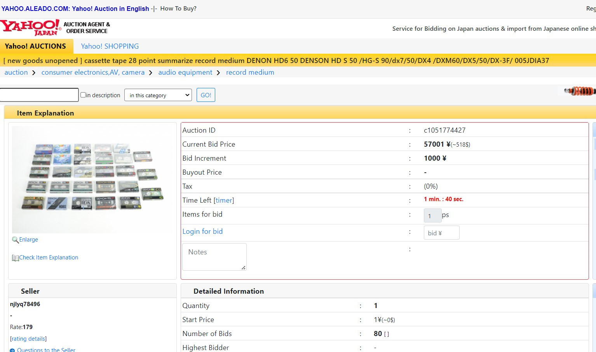This screenshot has width=596, height=352.
Task: Click the YAHOO.ALEADO.COM header link
Action: click(x=75, y=9)
